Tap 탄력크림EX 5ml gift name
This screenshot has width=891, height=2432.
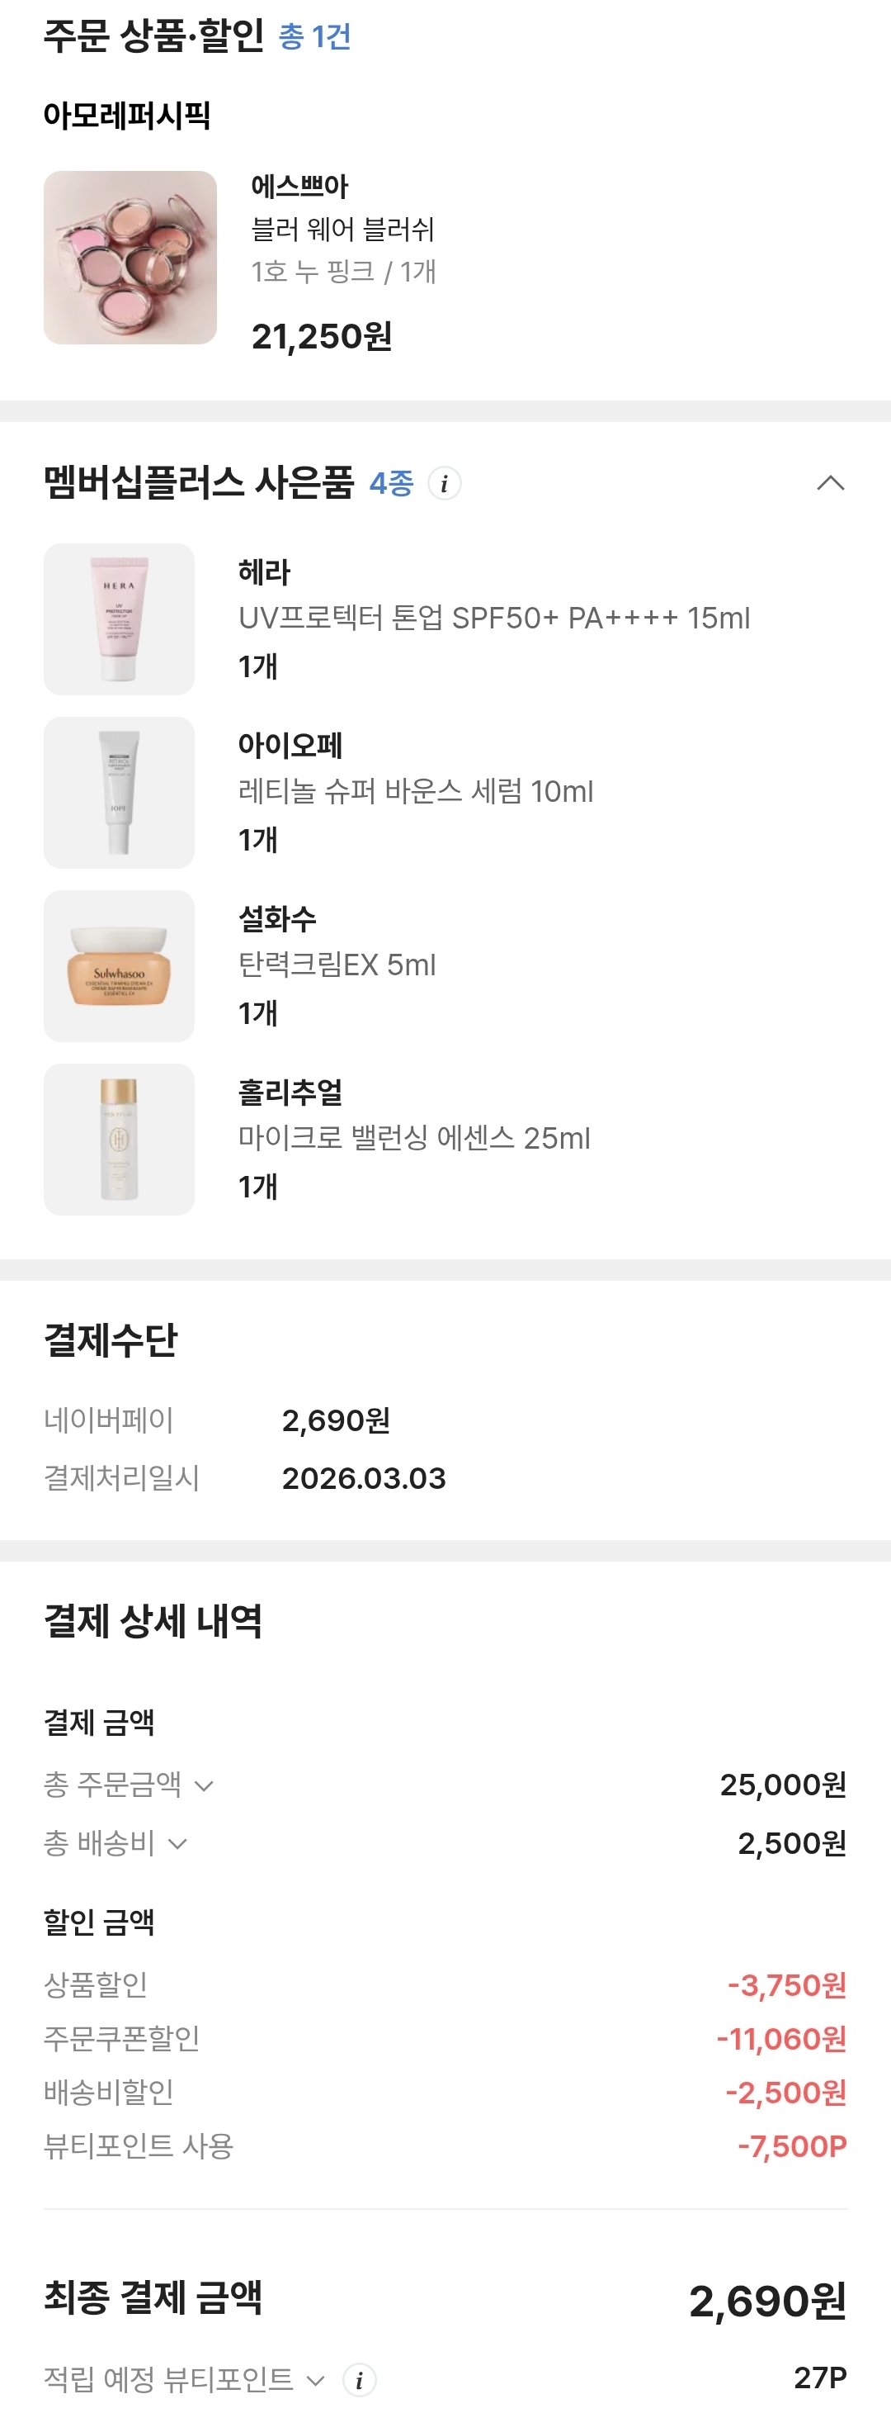pos(337,965)
